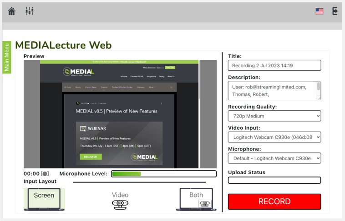Viewport: 345px width, 221px height.
Task: Select the Video webcam input layout
Action: pyautogui.click(x=120, y=201)
